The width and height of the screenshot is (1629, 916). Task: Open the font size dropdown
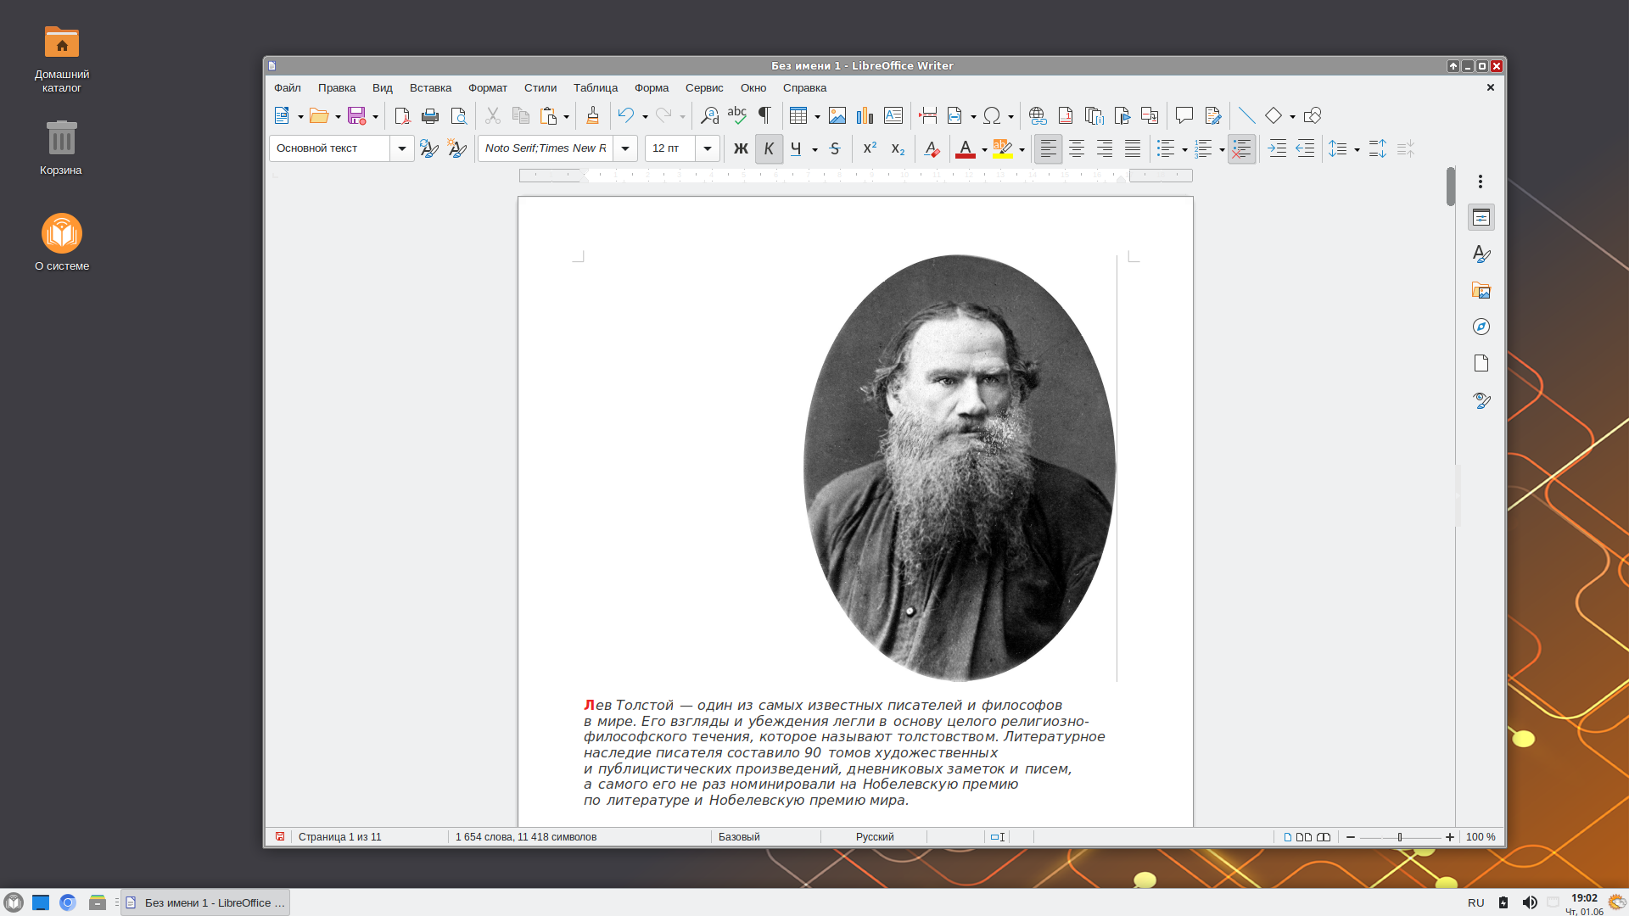707,149
